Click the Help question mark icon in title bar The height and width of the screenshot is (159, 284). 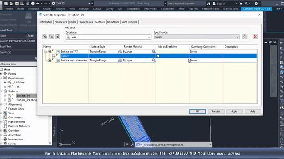256,4
